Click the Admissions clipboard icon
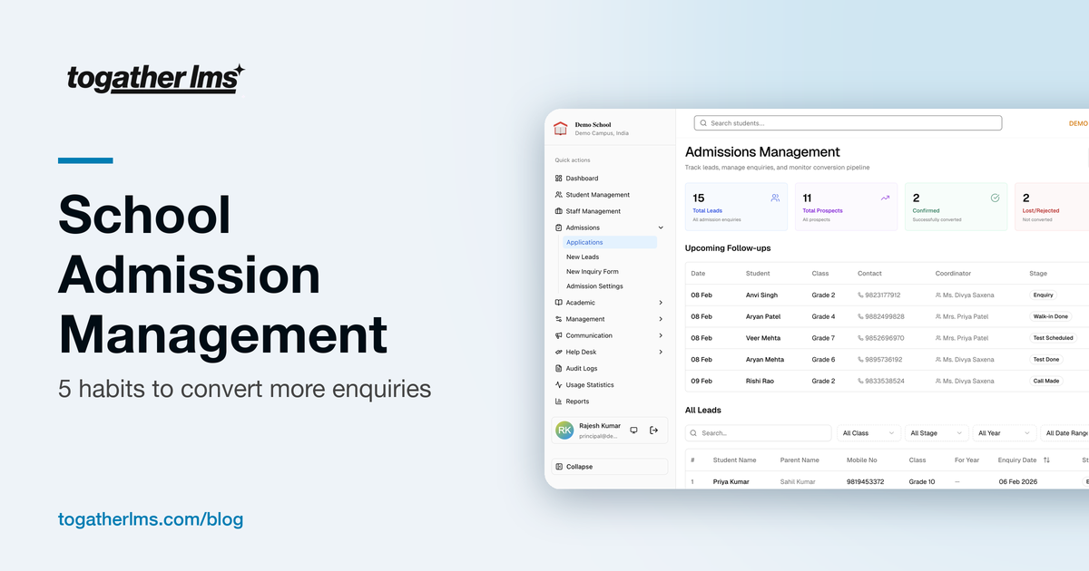The width and height of the screenshot is (1089, 571). pyautogui.click(x=558, y=227)
